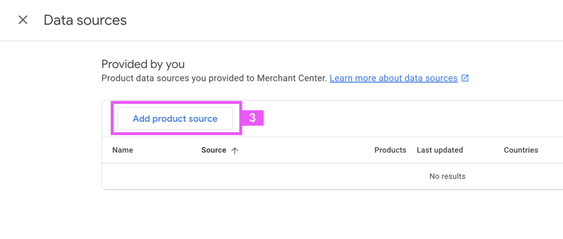Screen dimensions: 563x239
Task: Click the Product data sources description text
Action: [x=178, y=78]
